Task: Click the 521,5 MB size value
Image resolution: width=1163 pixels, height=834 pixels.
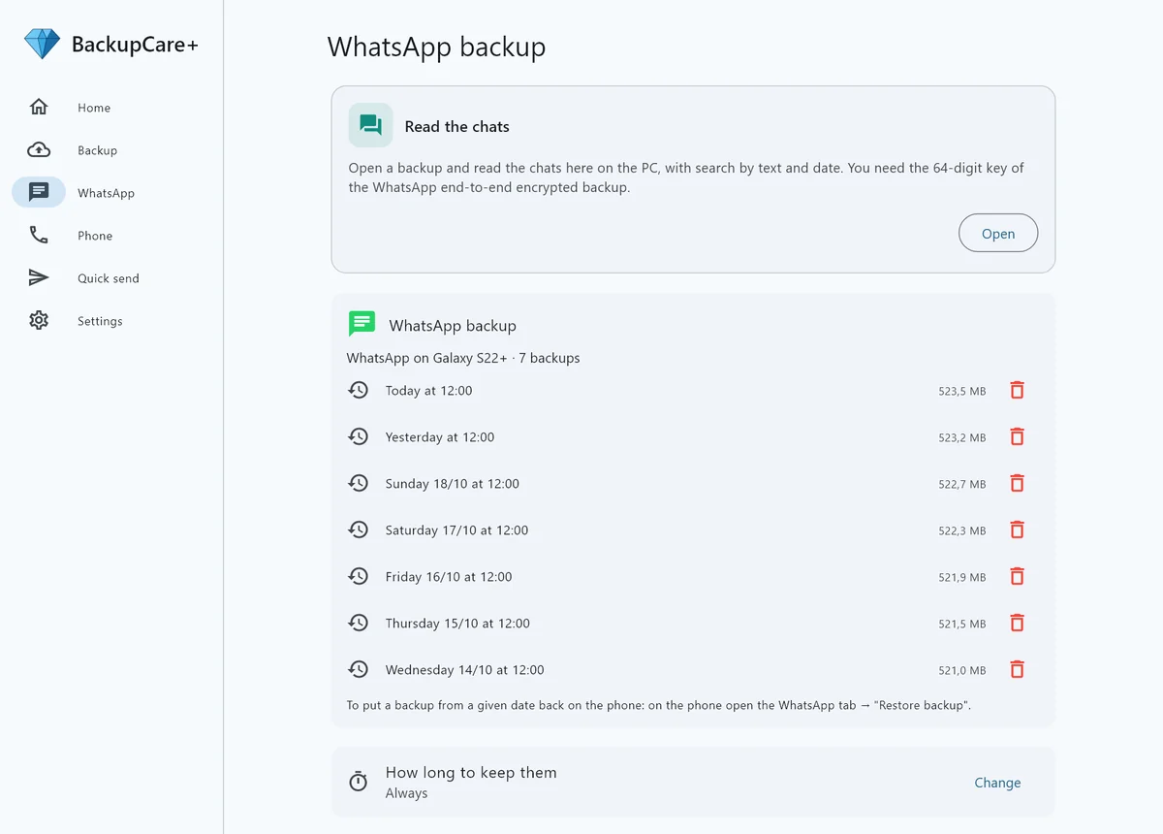Action: click(962, 624)
